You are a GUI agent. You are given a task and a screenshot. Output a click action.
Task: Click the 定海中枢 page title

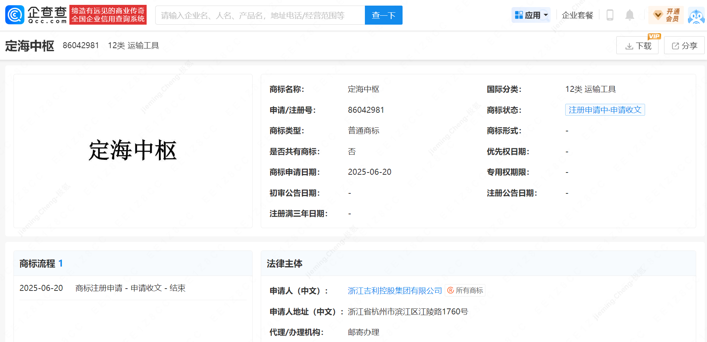pyautogui.click(x=30, y=46)
